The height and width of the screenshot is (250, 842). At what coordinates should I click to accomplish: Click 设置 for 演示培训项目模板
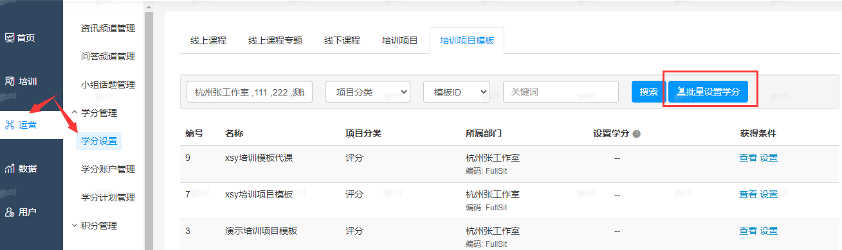pos(769,231)
